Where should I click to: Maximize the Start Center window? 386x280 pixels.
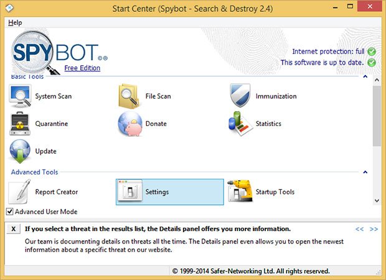pos(350,7)
